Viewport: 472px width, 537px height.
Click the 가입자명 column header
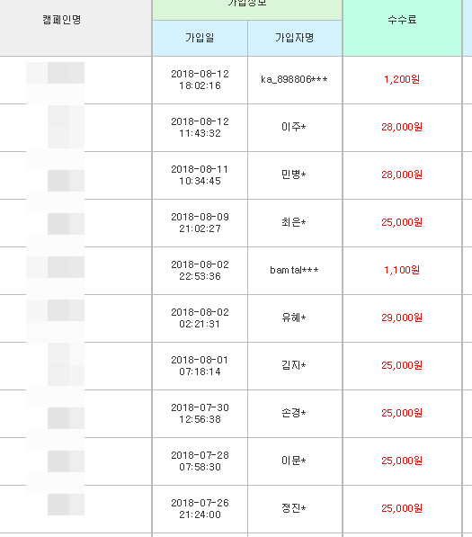[x=295, y=38]
